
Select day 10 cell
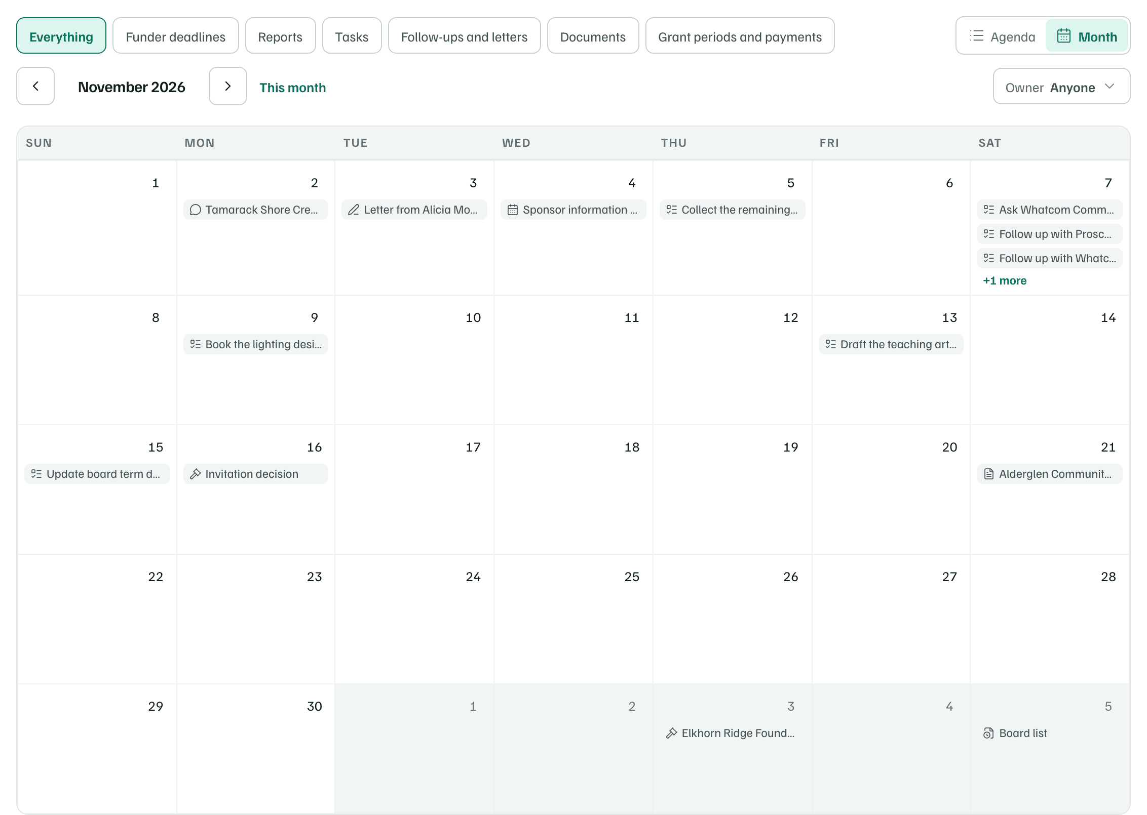click(414, 360)
